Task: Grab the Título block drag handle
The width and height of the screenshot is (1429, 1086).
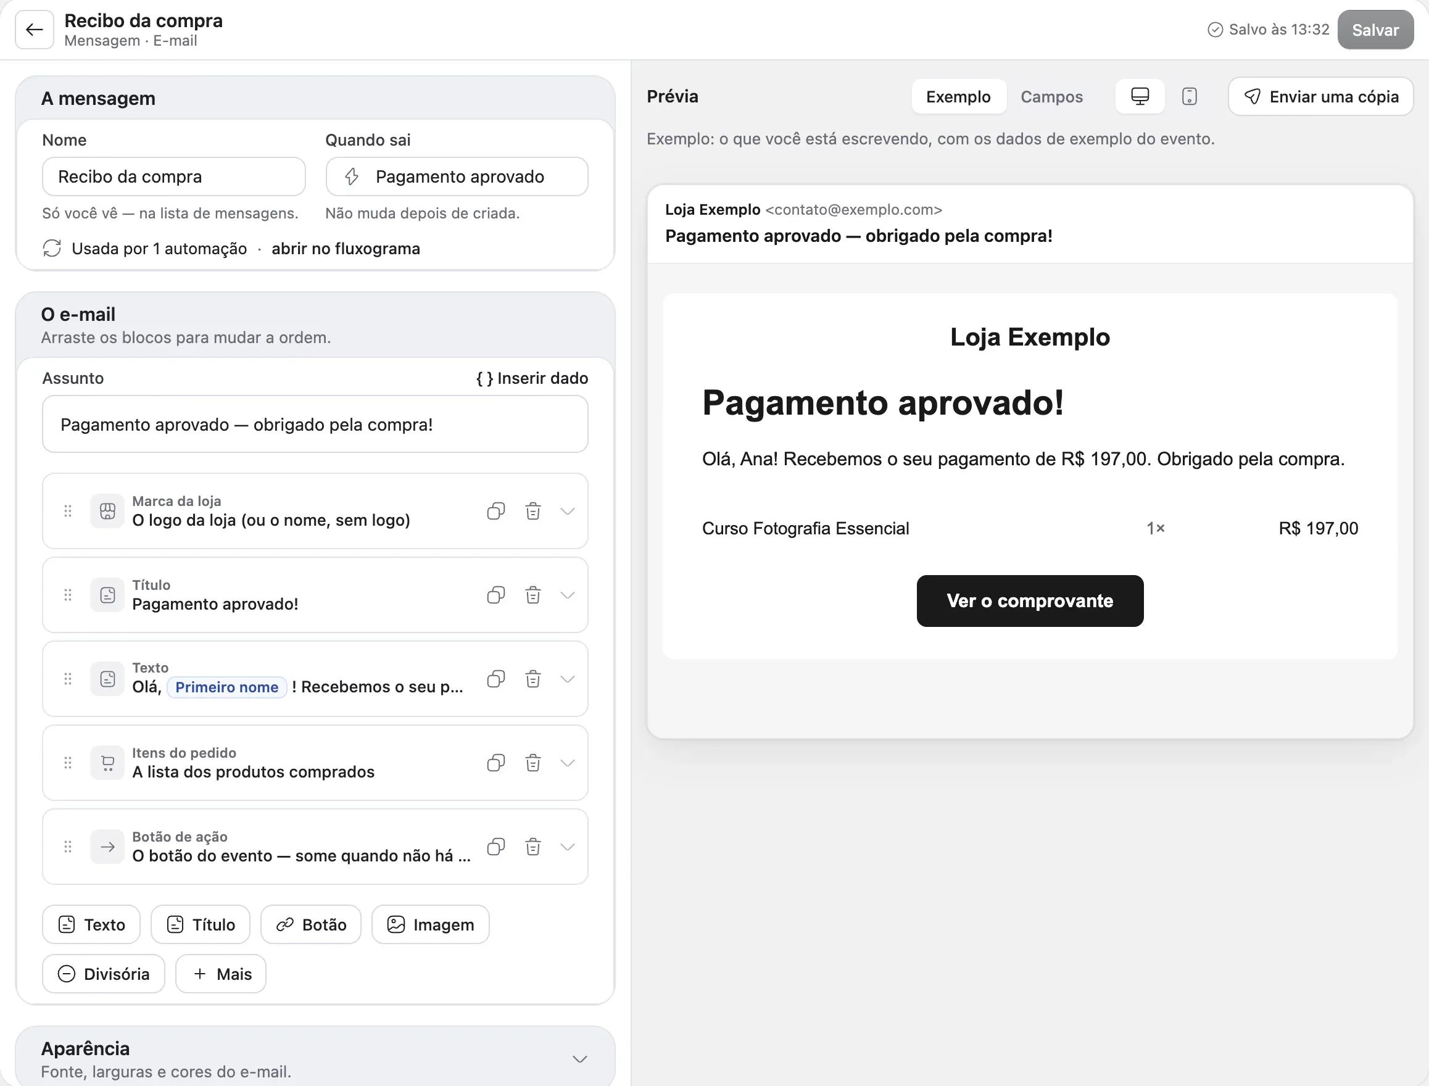Action: coord(68,595)
